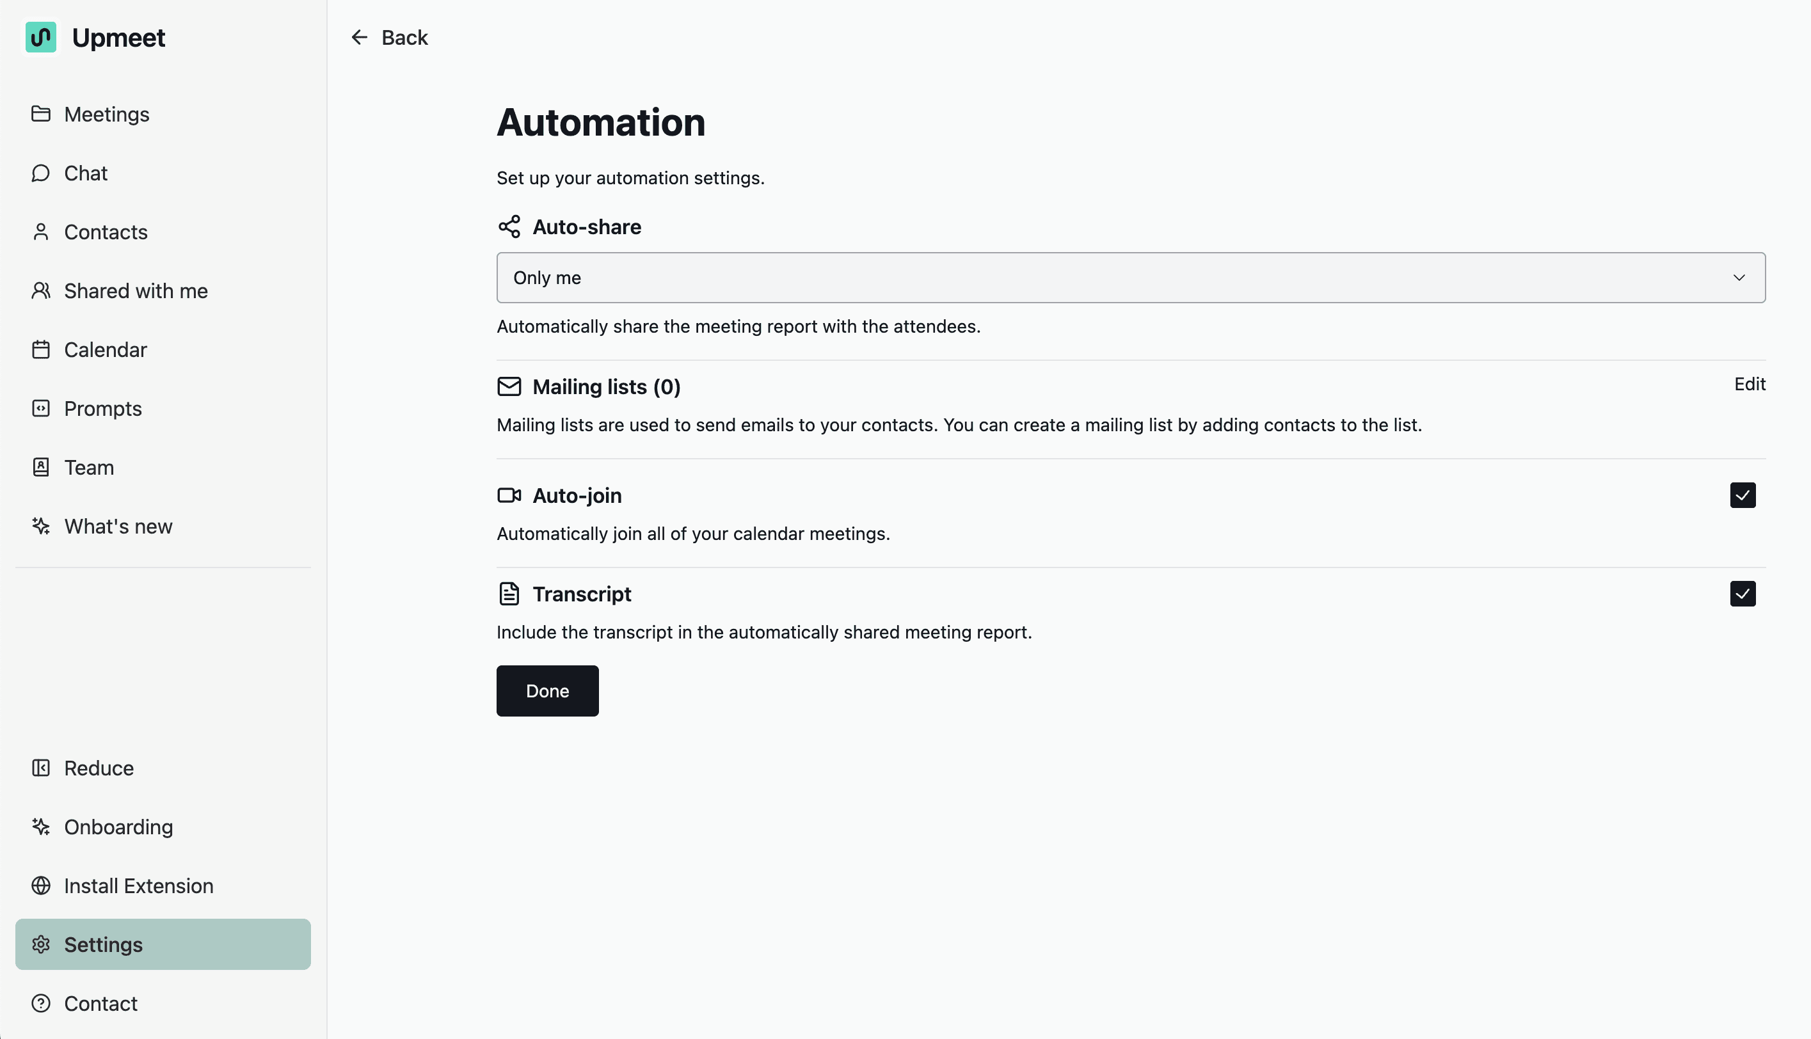Disable the Auto-join checkbox
Screen dimensions: 1811x1039
point(1742,495)
